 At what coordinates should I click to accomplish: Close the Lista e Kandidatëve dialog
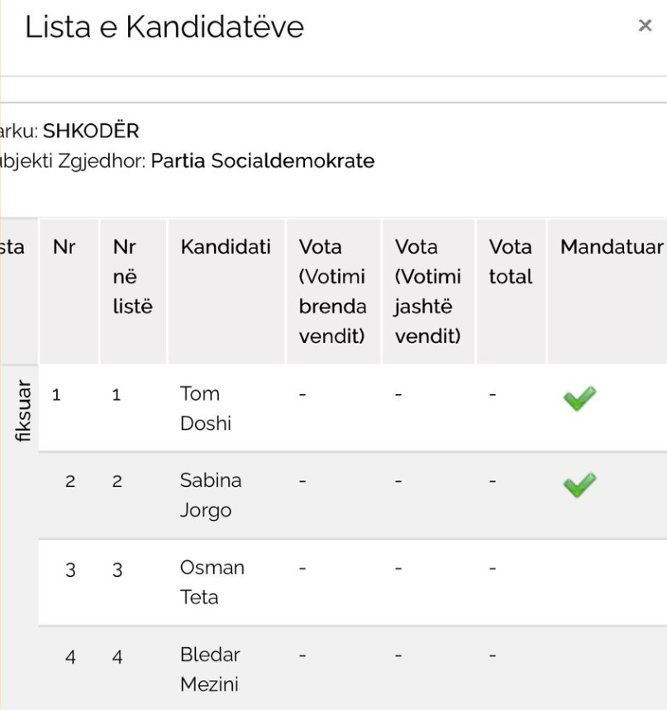click(646, 26)
